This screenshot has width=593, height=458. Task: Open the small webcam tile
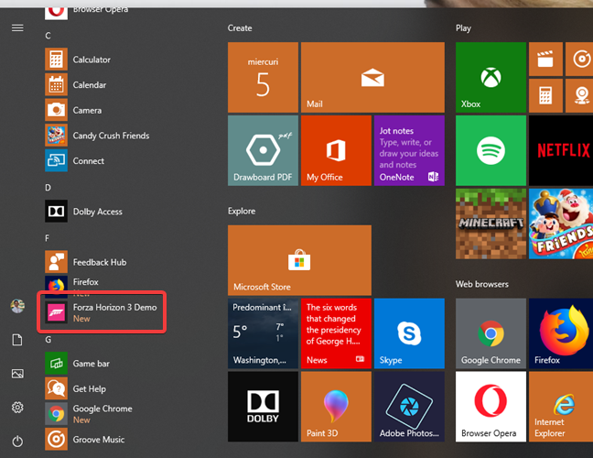coord(579,95)
